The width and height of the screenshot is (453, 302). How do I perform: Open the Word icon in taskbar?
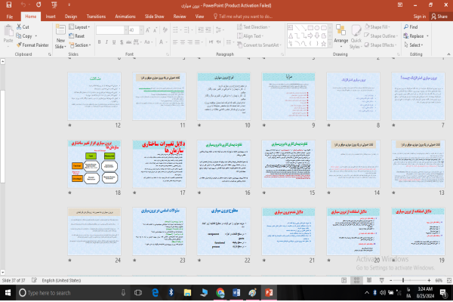tap(234, 293)
